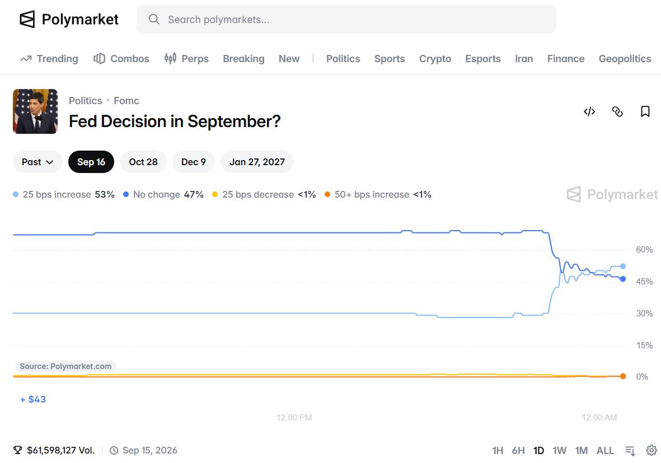Select the Oct 28 meeting date

(x=143, y=162)
